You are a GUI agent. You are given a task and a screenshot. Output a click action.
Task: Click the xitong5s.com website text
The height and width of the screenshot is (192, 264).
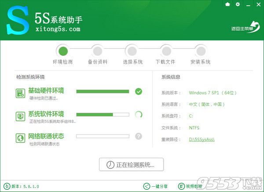pyautogui.click(x=58, y=29)
